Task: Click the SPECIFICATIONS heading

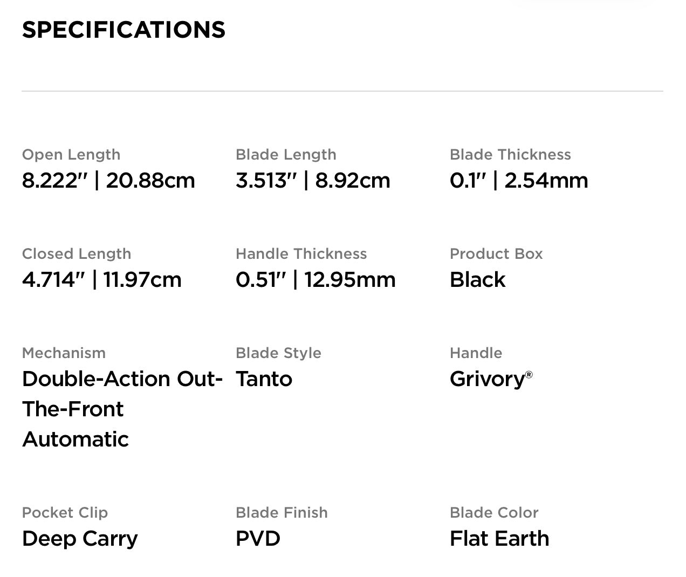Action: pyautogui.click(x=124, y=30)
